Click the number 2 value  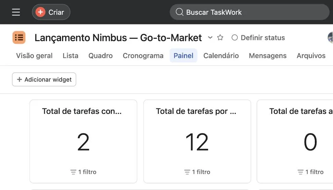pyautogui.click(x=83, y=142)
